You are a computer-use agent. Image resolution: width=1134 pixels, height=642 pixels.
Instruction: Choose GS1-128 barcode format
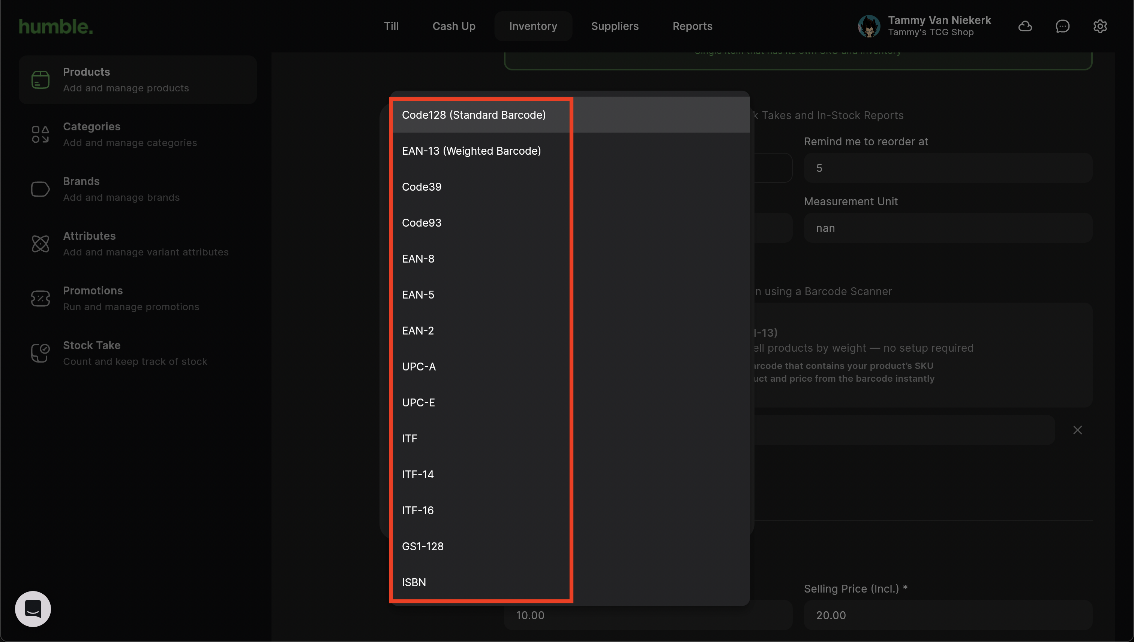click(422, 546)
